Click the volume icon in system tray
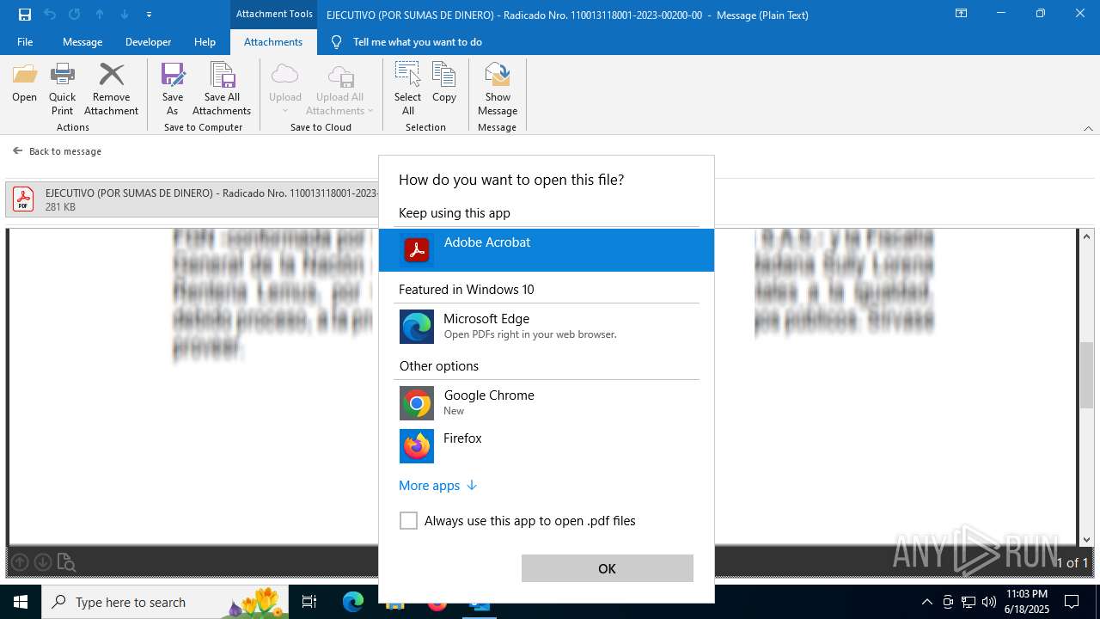 tap(989, 602)
